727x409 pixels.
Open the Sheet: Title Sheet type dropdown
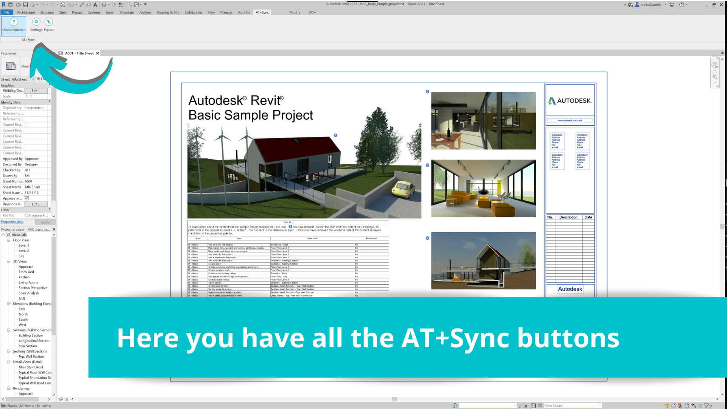pyautogui.click(x=33, y=79)
